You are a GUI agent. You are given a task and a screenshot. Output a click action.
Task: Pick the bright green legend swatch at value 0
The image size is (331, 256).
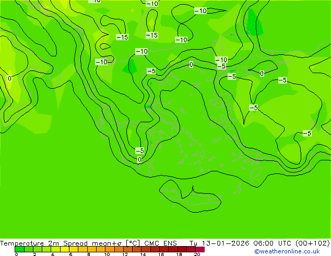point(19,249)
